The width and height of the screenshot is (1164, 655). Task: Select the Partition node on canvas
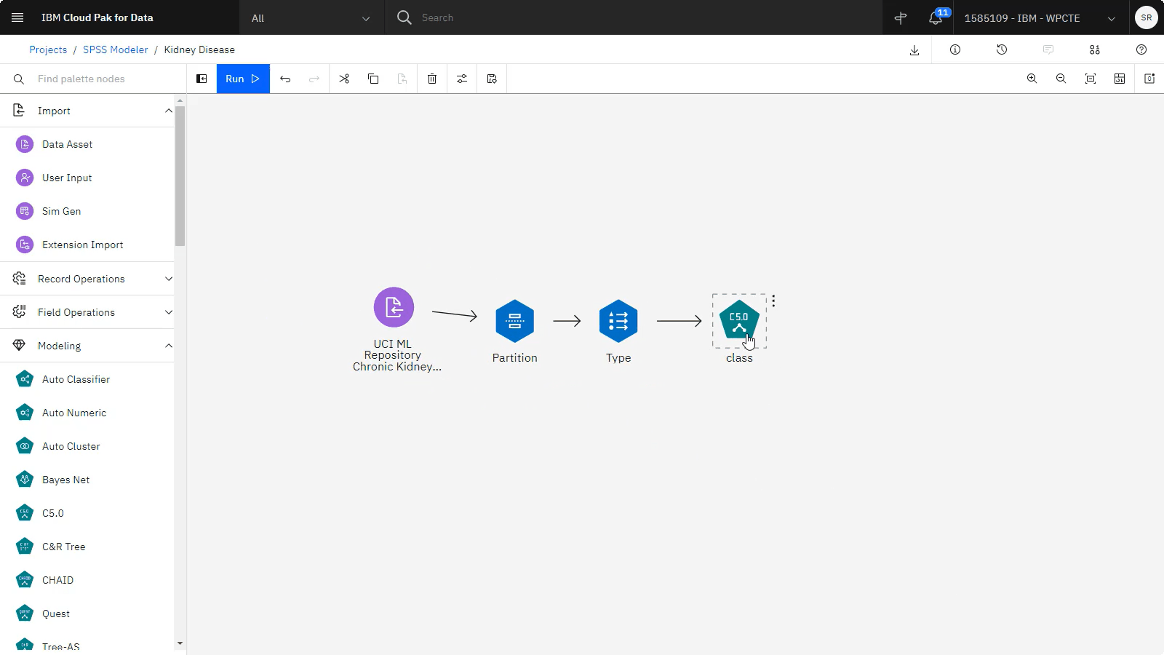point(514,321)
